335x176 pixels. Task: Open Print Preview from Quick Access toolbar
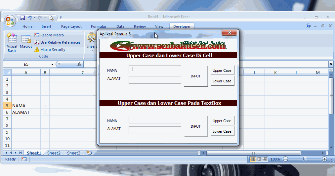51,18
